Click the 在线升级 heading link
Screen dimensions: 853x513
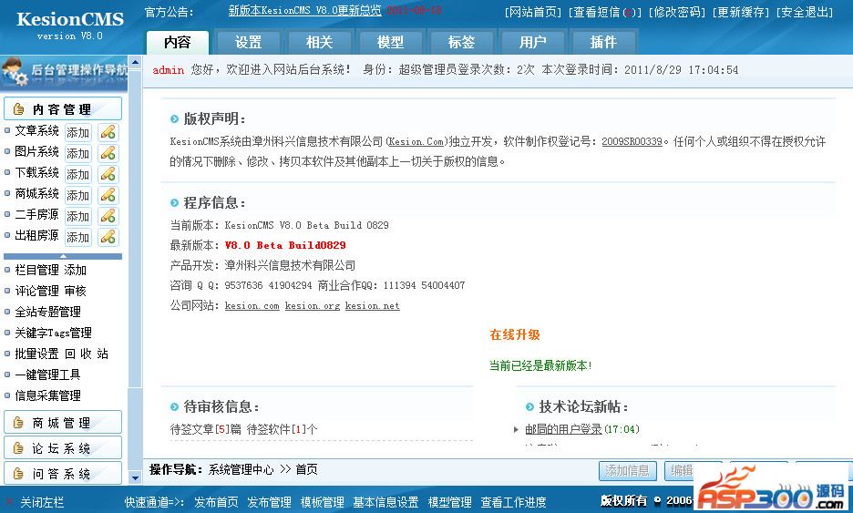[x=515, y=334]
